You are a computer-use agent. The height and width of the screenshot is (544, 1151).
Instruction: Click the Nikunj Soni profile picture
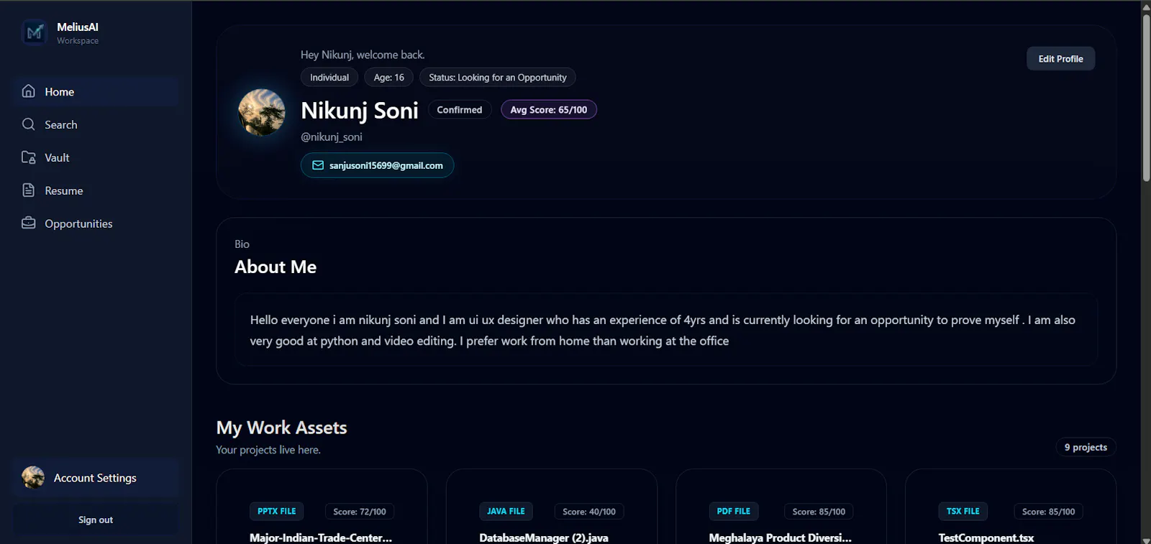point(262,112)
